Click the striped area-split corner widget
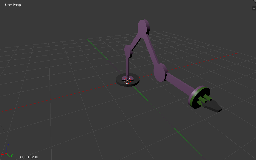This screenshot has height=160, width=256. click(x=255, y=1)
